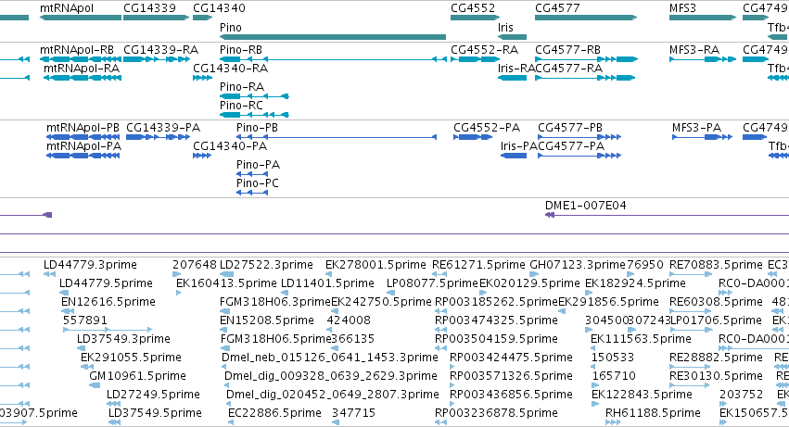
Task: Click the LD37549.3prime EST label
Action: [x=123, y=340]
